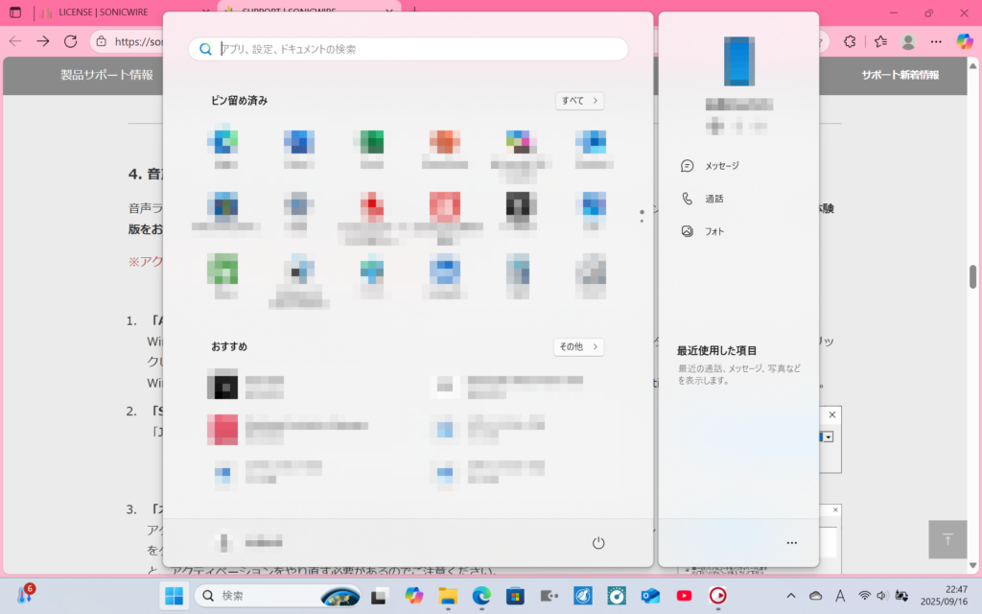The image size is (982, 614).
Task: Open メッセージ in the phone panel
Action: click(x=721, y=166)
